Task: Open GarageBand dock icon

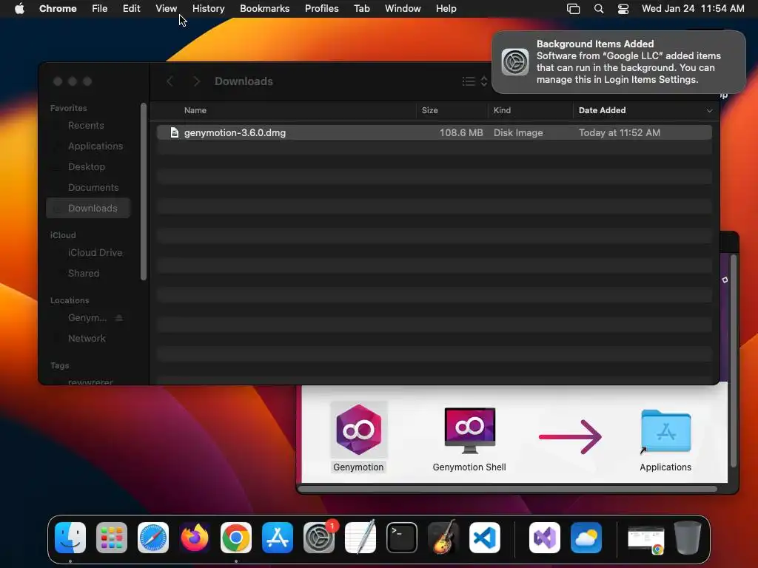Action: tap(443, 538)
